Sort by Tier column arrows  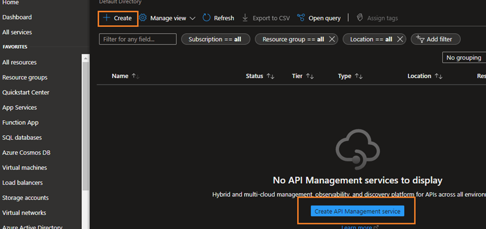click(310, 76)
